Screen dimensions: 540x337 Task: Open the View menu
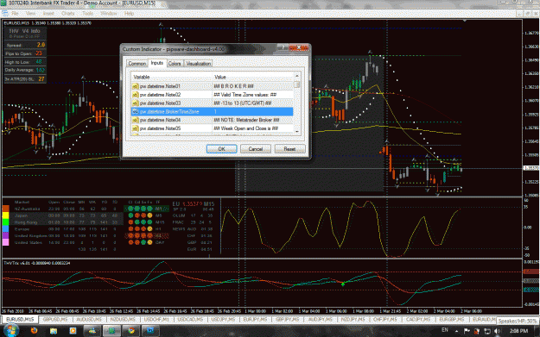point(30,14)
